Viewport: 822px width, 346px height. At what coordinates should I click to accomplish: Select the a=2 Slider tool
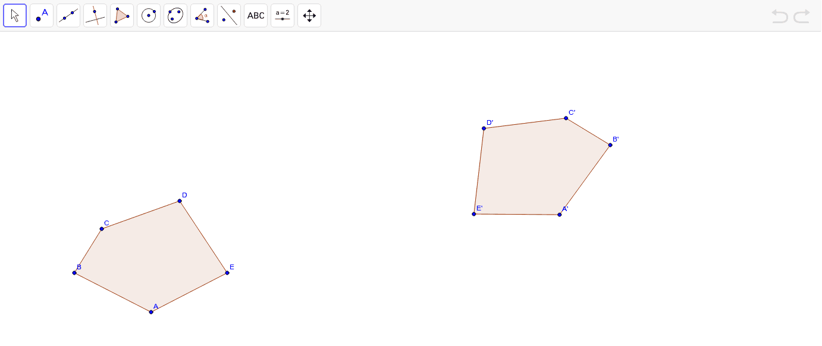click(x=283, y=15)
